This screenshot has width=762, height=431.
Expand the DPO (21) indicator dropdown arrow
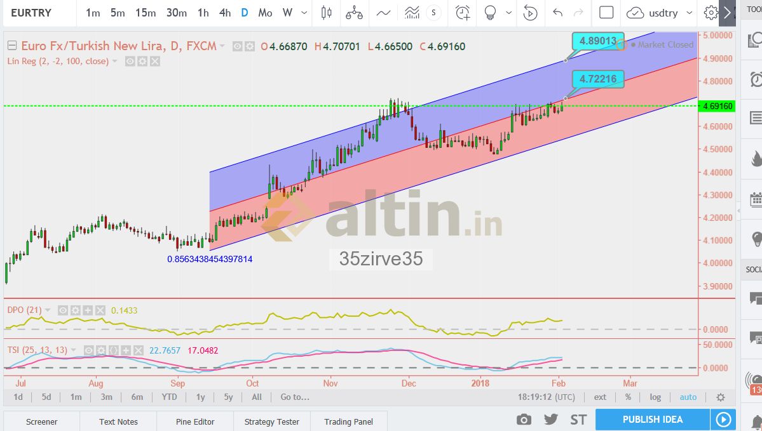click(x=48, y=310)
